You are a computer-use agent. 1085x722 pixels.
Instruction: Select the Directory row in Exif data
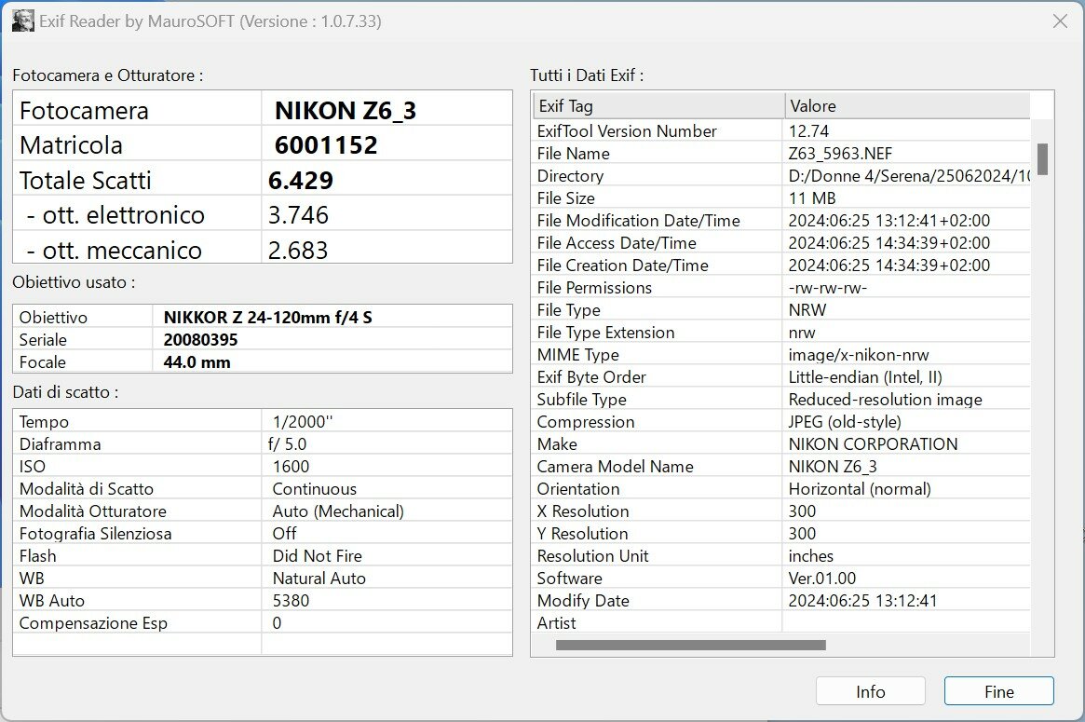[x=782, y=176]
